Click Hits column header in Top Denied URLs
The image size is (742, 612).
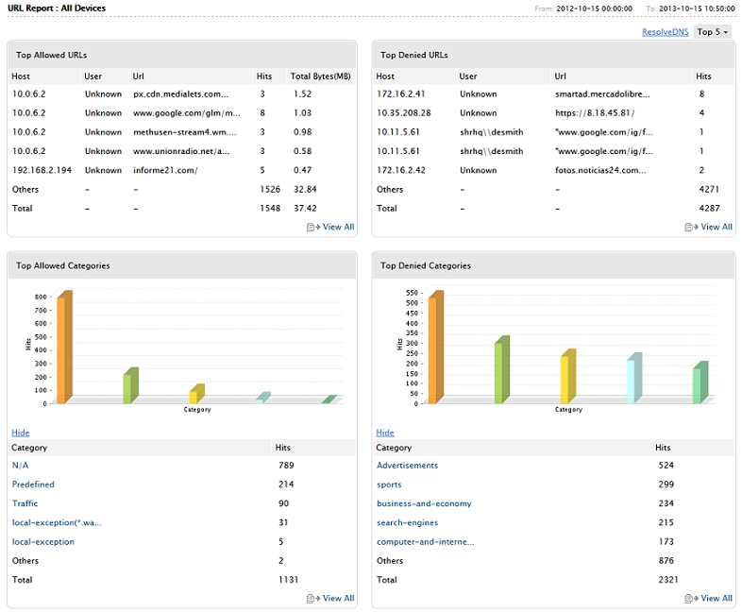[x=703, y=76]
